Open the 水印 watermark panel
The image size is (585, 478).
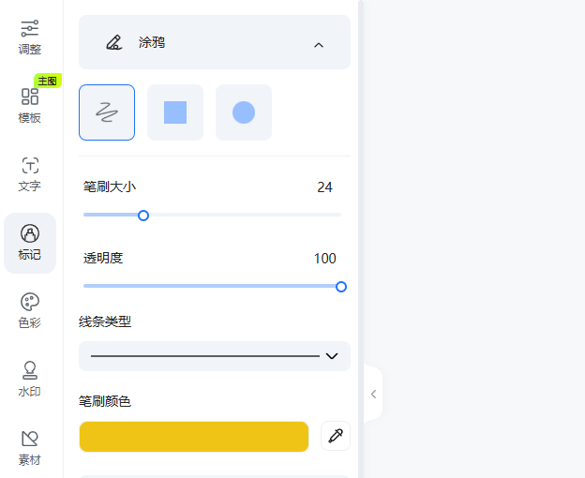(30, 380)
